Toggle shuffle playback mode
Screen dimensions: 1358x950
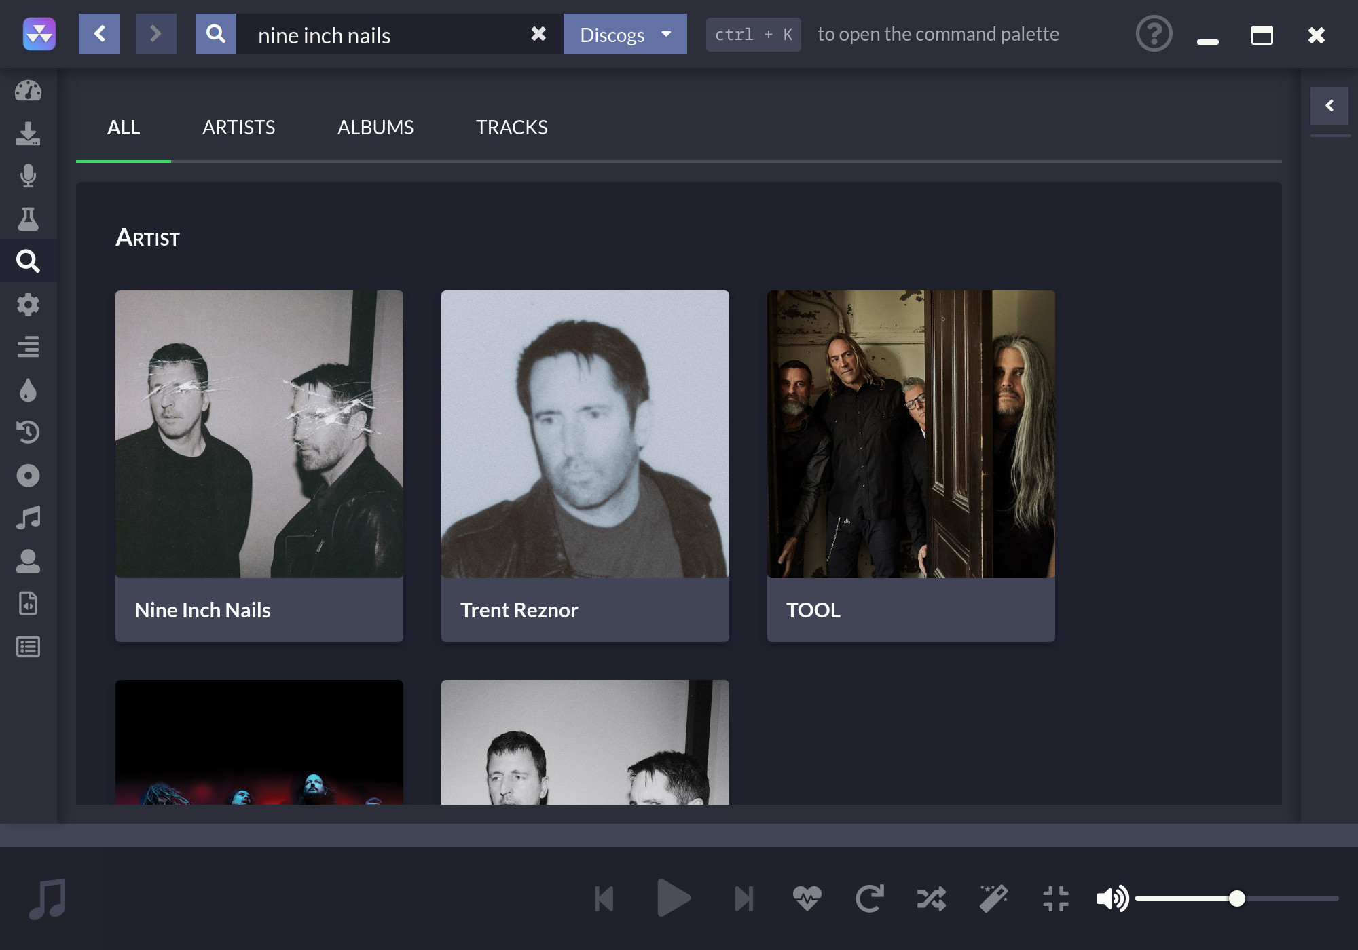pyautogui.click(x=931, y=897)
